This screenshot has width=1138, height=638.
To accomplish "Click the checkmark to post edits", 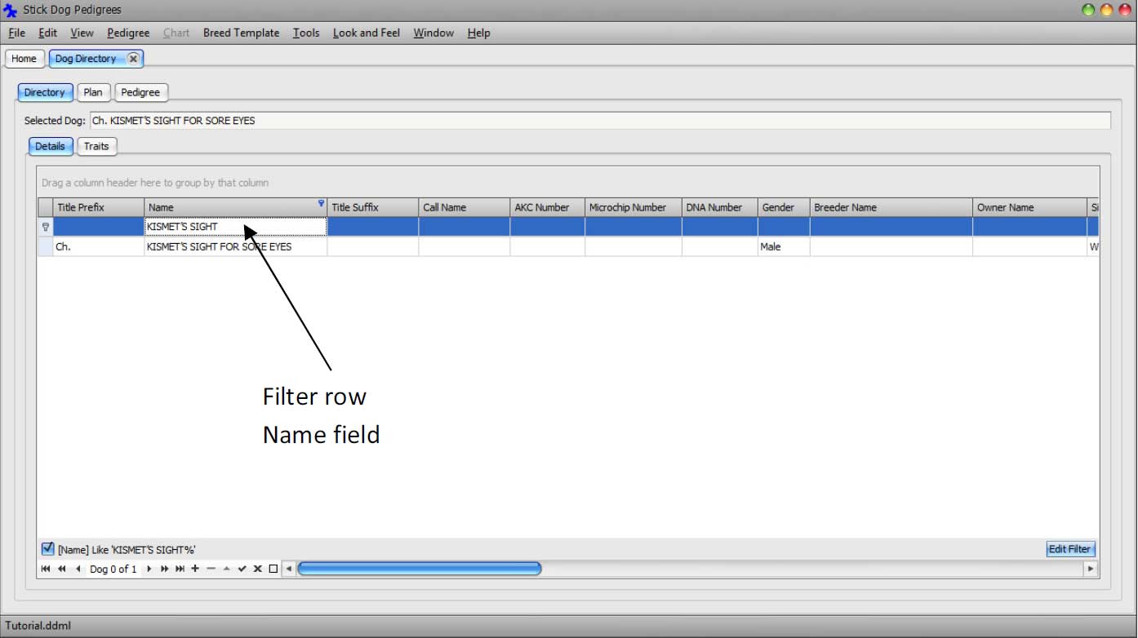I will pos(242,569).
